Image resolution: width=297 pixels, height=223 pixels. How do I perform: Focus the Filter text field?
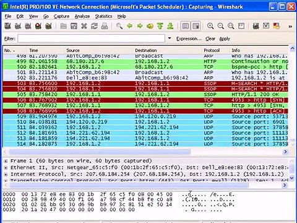(x=91, y=38)
